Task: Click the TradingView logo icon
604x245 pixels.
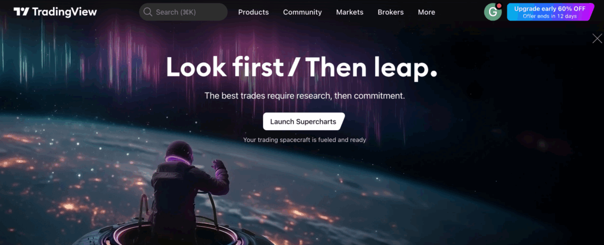Action: [x=21, y=12]
